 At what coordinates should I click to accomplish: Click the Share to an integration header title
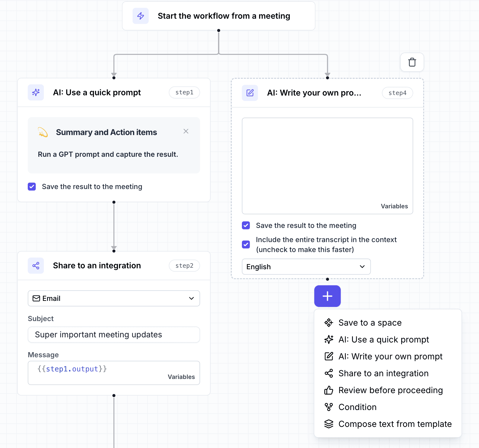(x=97, y=266)
